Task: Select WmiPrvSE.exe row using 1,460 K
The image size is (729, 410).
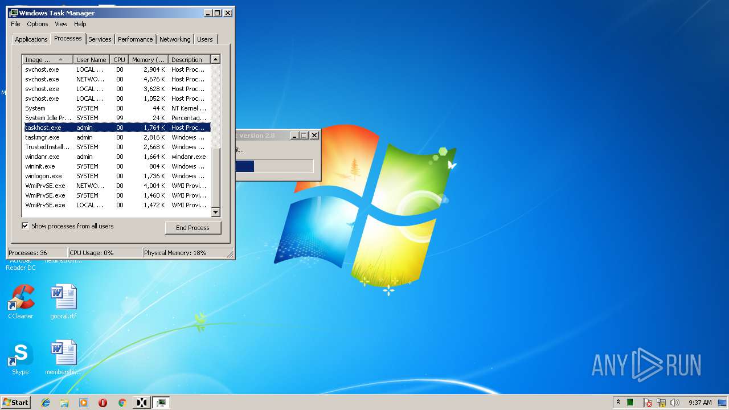Action: point(117,195)
